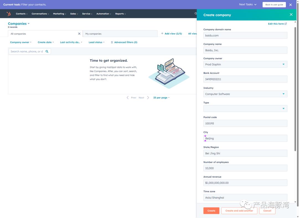Image resolution: width=299 pixels, height=218 pixels.
Task: Open the Company owner filter
Action: click(20, 42)
